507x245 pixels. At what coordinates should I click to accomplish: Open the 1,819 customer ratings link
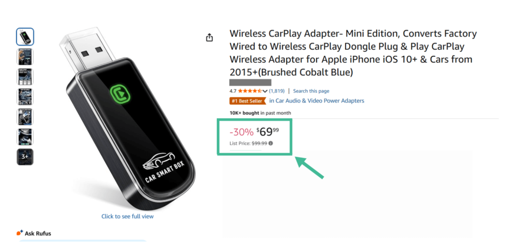tap(277, 91)
